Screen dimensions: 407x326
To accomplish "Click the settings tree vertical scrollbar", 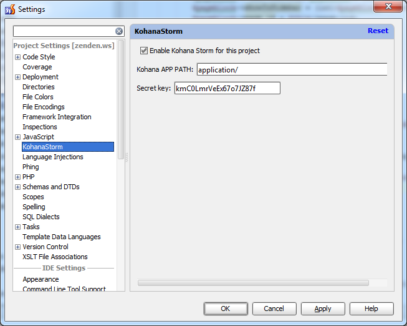I will tap(121, 99).
